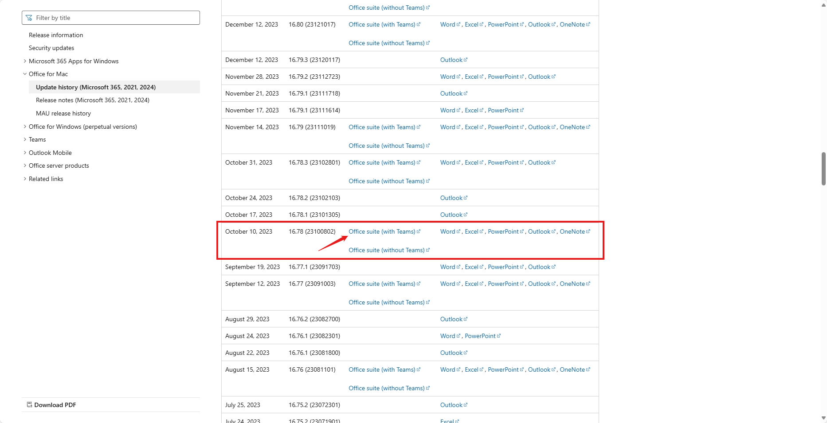Download OneNote for version 16.80 (23121017)

[x=575, y=24]
